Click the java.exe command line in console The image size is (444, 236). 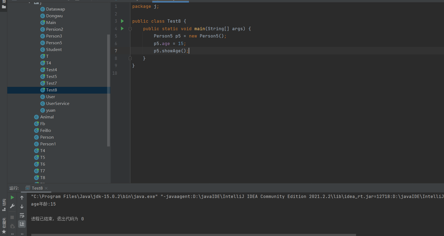click(238, 197)
